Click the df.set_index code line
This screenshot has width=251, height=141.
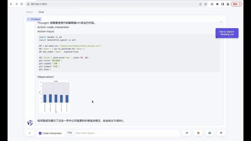(59, 52)
